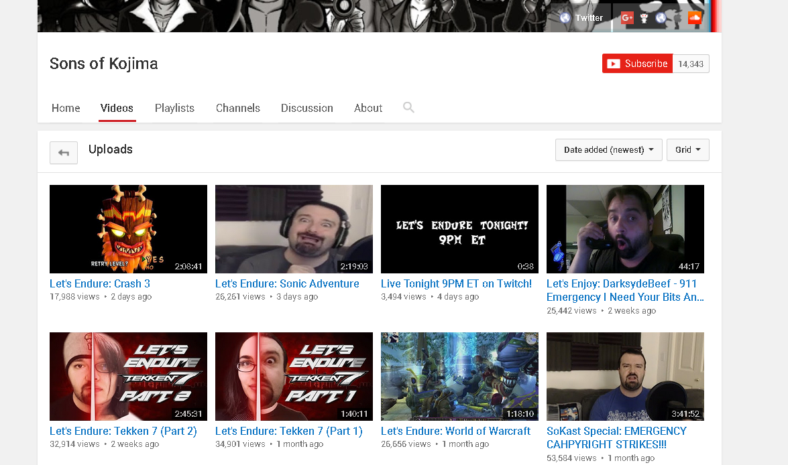This screenshot has height=465, width=788.
Task: Open the DarksydeBeef 911 video thumbnail
Action: tap(625, 229)
